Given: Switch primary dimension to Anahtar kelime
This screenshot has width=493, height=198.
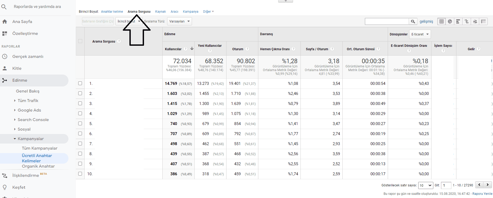Looking at the screenshot, I should click(112, 12).
